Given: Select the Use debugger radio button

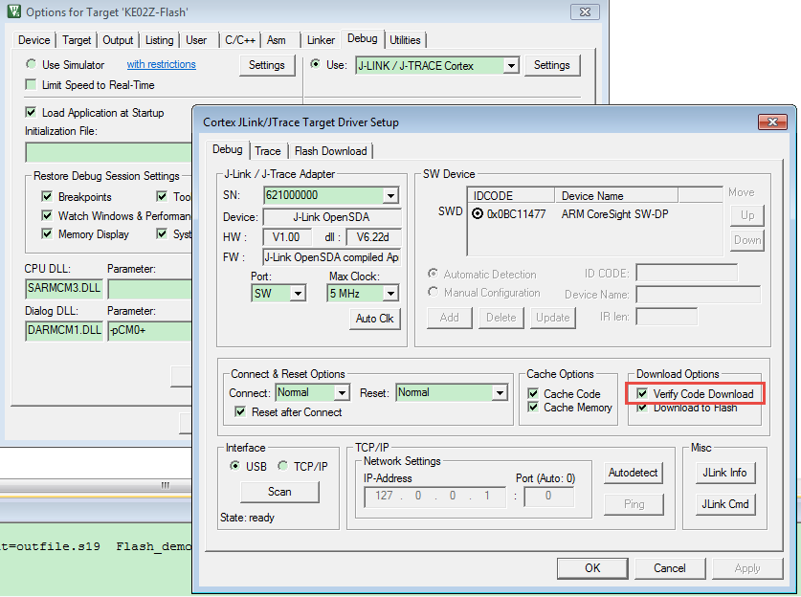Looking at the screenshot, I should click(315, 64).
